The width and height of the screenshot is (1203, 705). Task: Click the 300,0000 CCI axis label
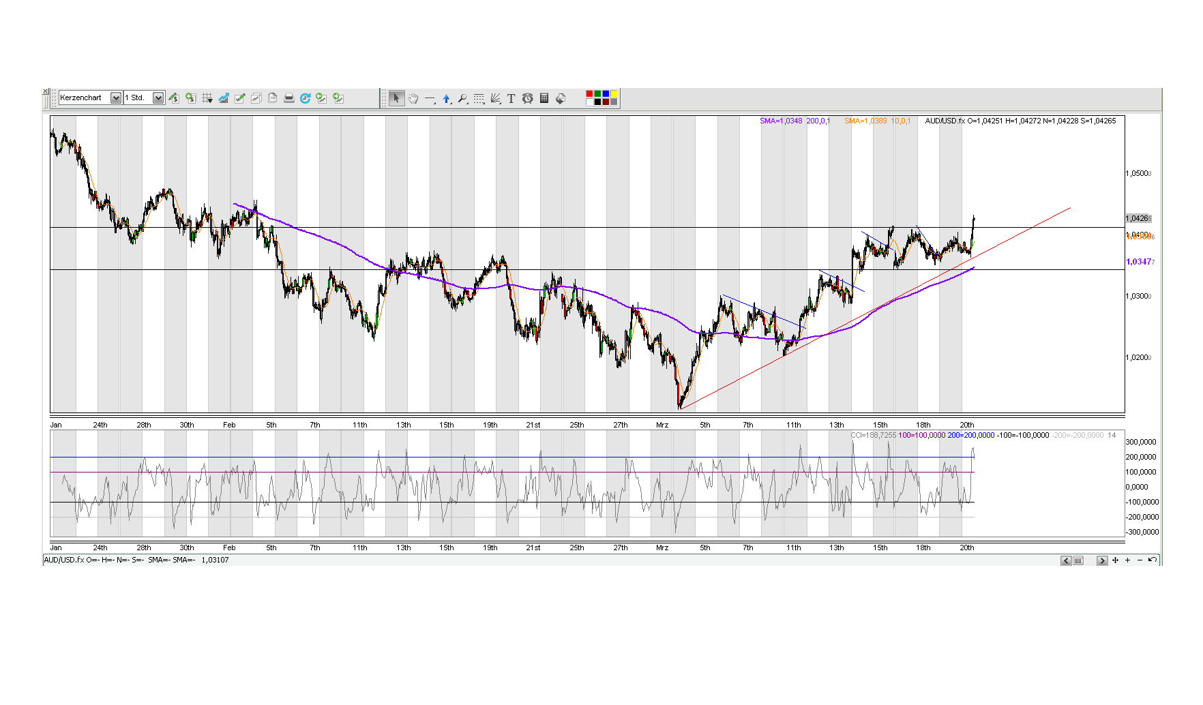pos(1142,442)
